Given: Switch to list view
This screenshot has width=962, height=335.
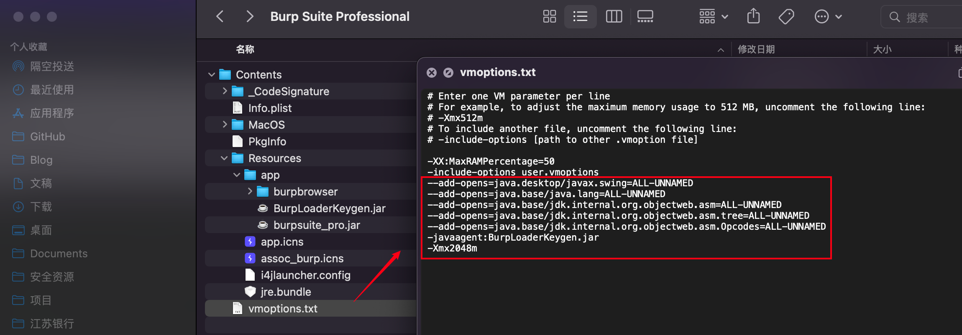Looking at the screenshot, I should point(580,17).
